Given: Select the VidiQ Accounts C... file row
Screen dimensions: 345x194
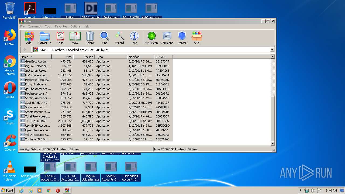Looking at the screenshot, I should [96, 135].
